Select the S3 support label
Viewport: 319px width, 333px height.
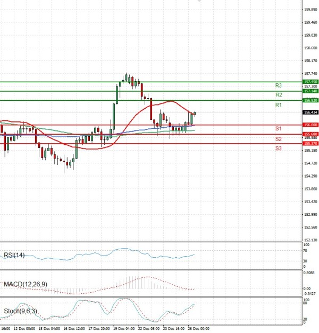278,148
